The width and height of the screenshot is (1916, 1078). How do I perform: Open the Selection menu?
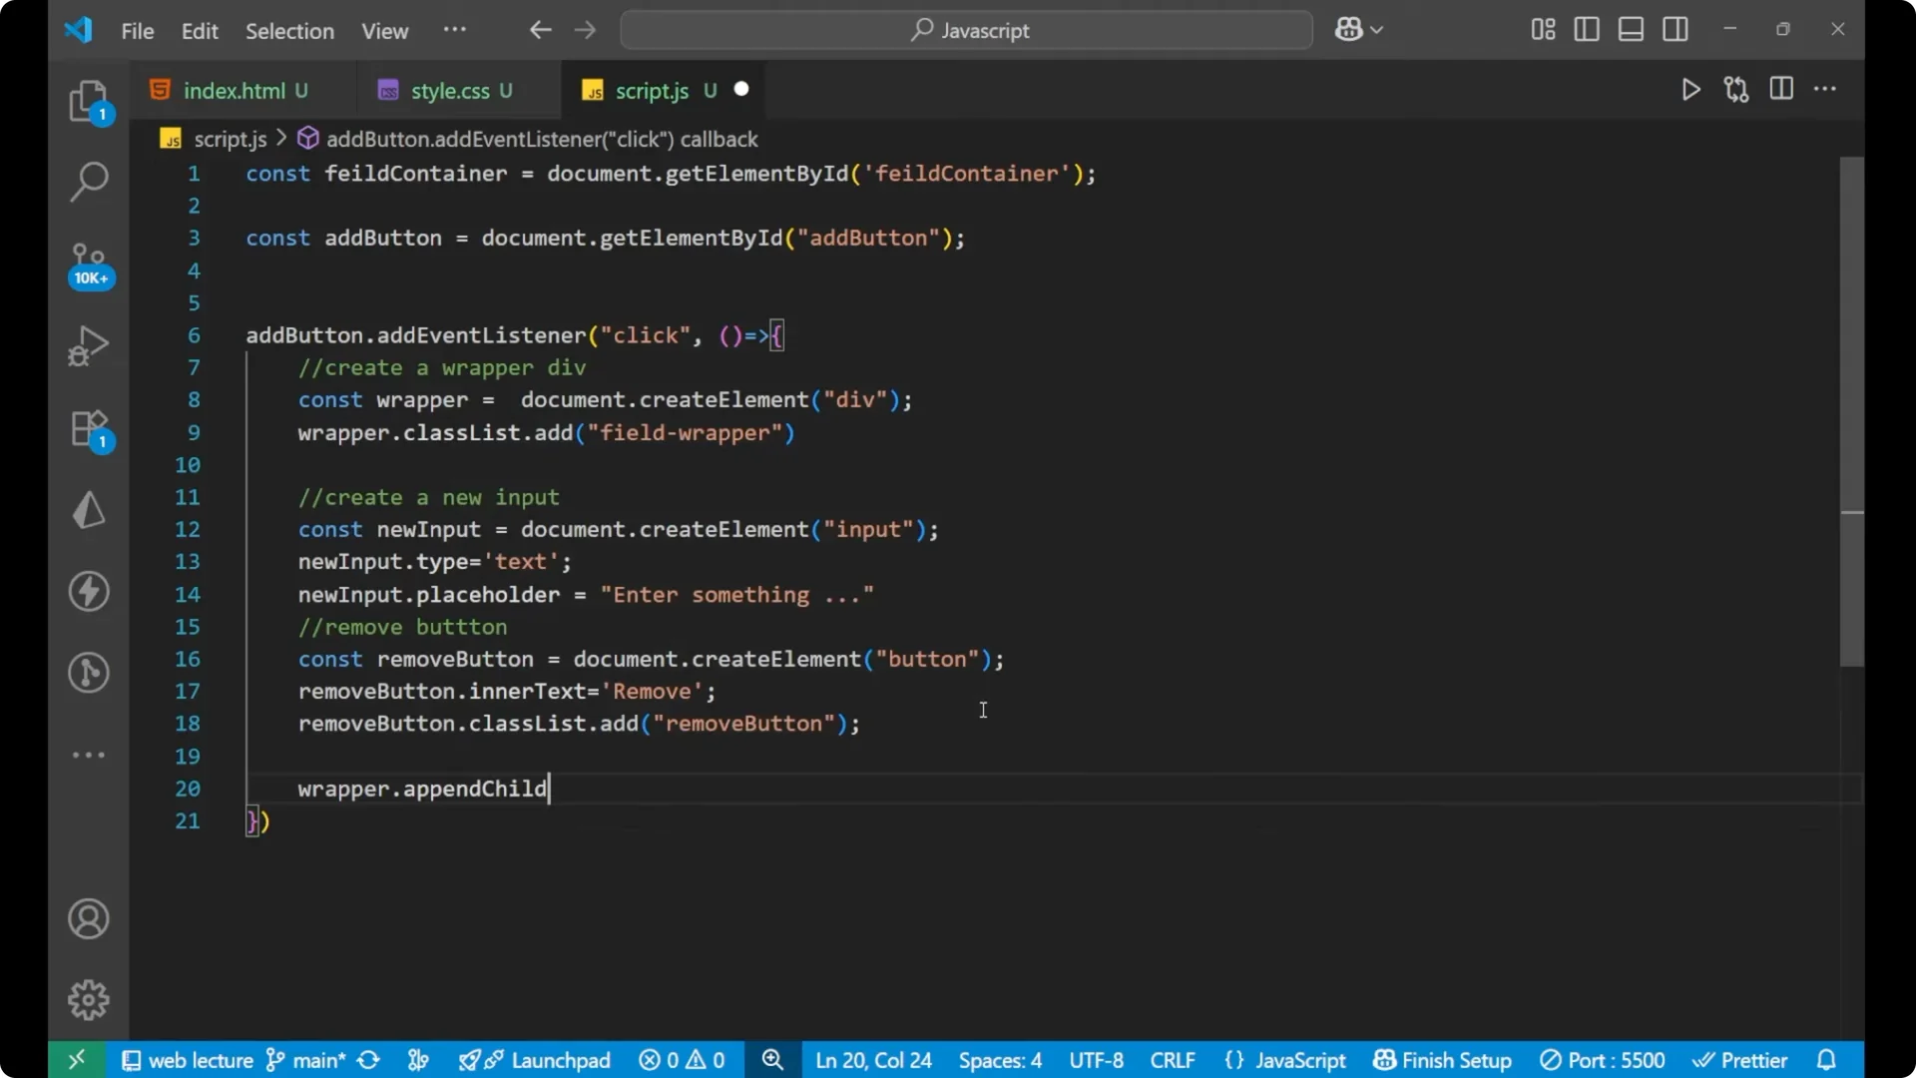289,31
